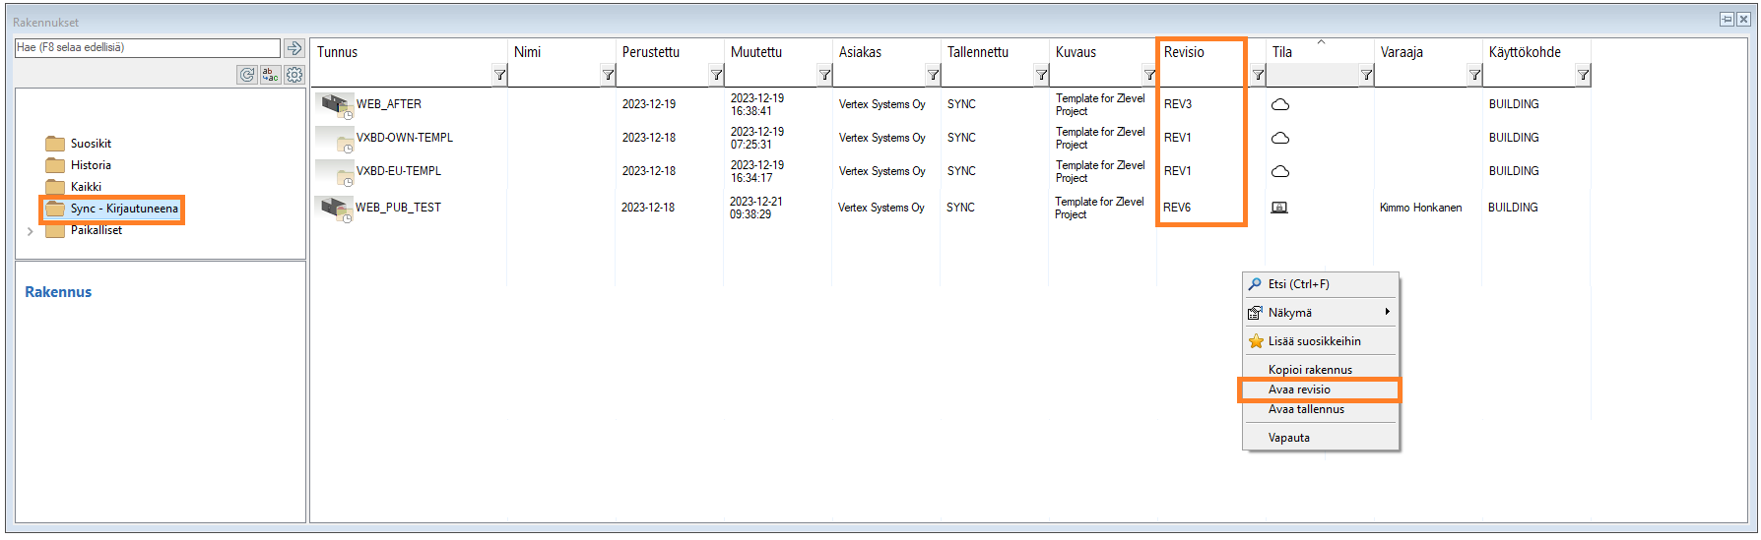Click the filter icon in Tunnus column
This screenshot has width=1761, height=540.
500,75
